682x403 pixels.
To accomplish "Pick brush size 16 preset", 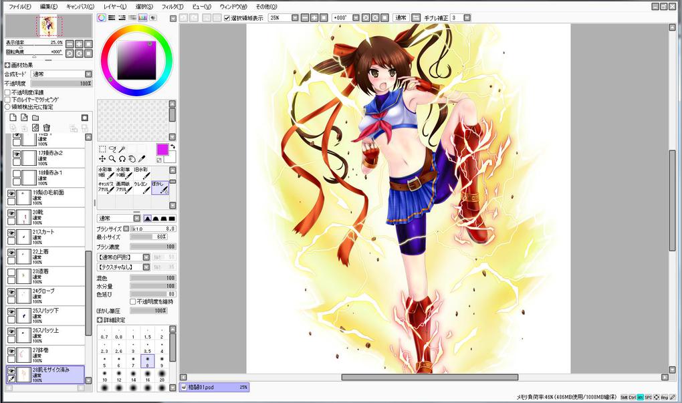I will click(148, 375).
